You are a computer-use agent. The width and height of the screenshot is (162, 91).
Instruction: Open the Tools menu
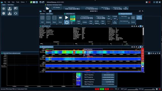coord(17,2)
